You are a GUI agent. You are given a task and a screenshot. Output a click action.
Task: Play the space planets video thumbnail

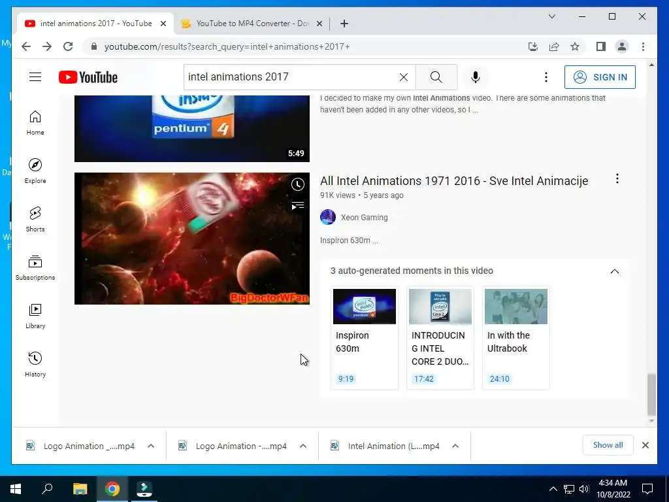click(192, 239)
